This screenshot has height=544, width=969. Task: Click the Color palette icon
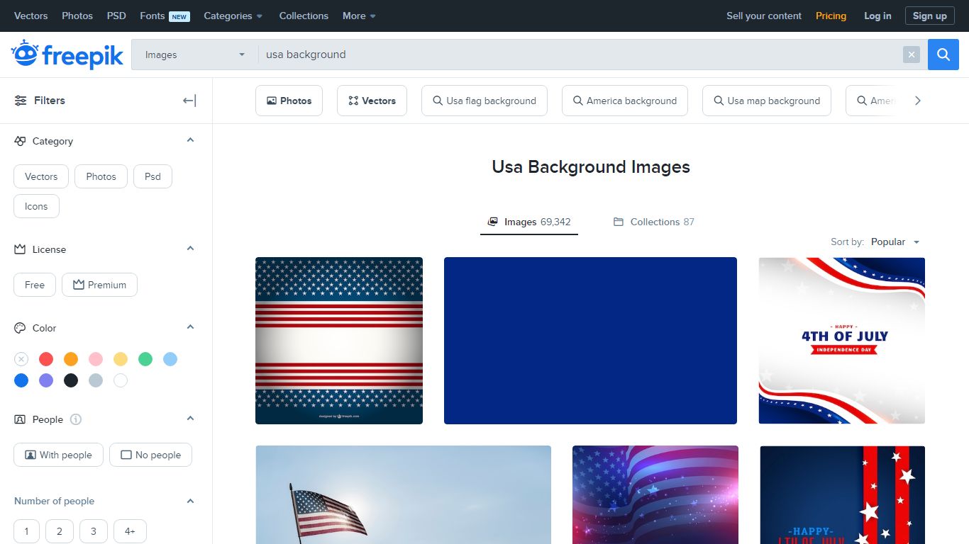click(20, 328)
